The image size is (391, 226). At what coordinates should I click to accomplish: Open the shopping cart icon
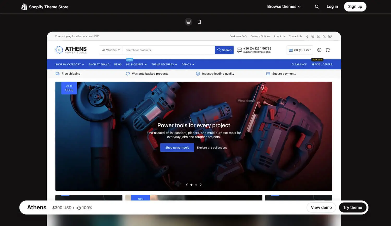[328, 50]
